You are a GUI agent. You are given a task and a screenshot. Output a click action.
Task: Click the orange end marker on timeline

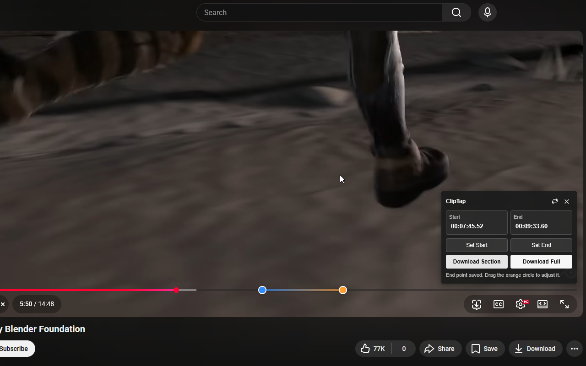tap(343, 290)
